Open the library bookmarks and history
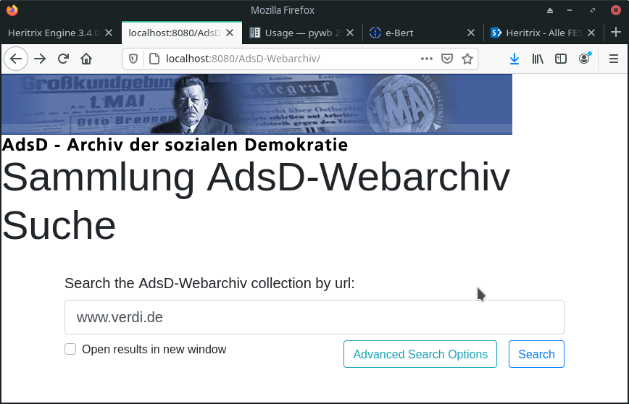Viewport: 629px width, 404px height. [x=538, y=59]
